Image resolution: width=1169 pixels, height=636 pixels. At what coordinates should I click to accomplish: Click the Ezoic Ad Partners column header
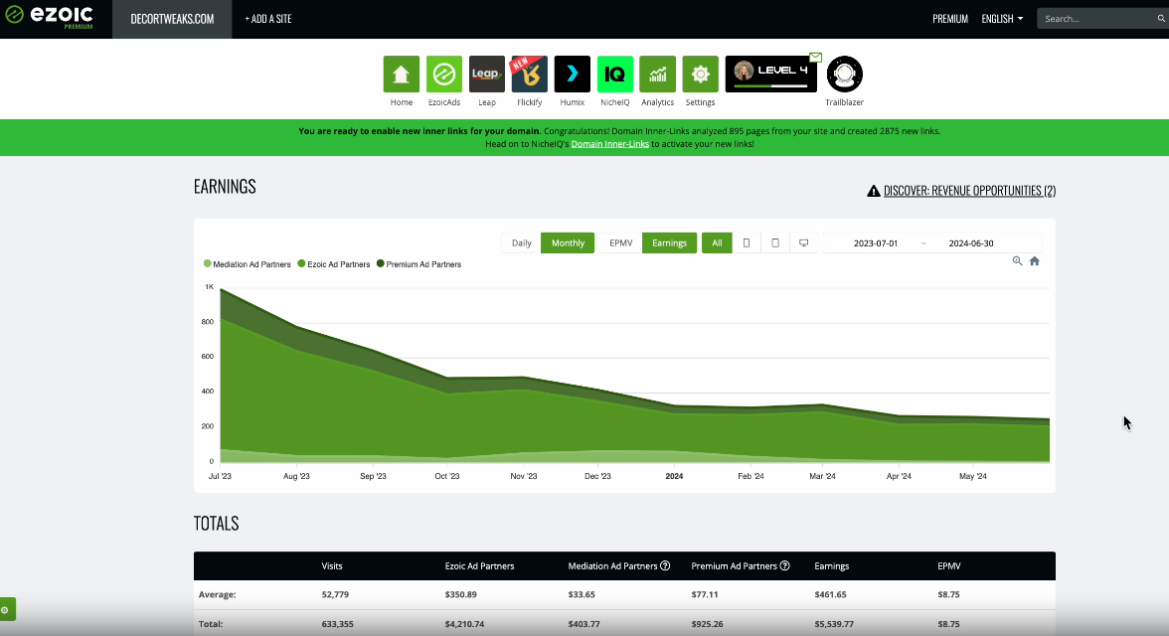tap(479, 565)
